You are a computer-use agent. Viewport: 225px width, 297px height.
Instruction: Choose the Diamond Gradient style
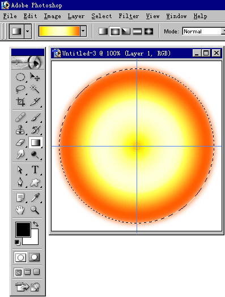(148, 32)
